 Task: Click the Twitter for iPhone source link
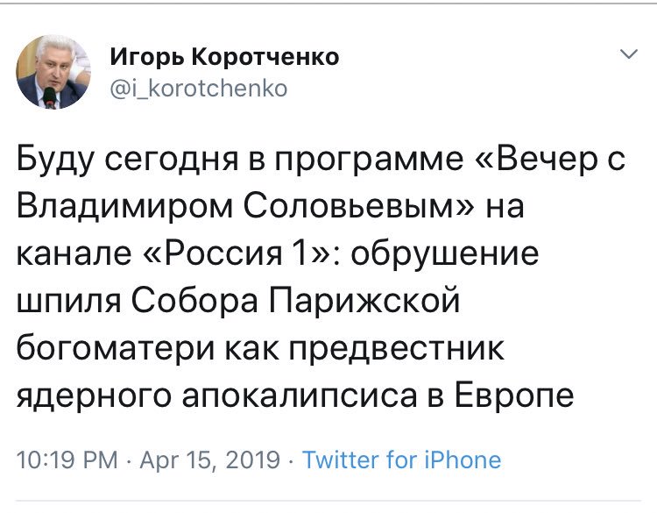(402, 460)
